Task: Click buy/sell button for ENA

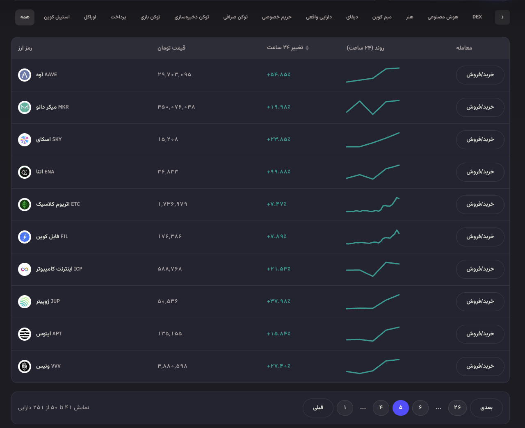Action: [480, 172]
